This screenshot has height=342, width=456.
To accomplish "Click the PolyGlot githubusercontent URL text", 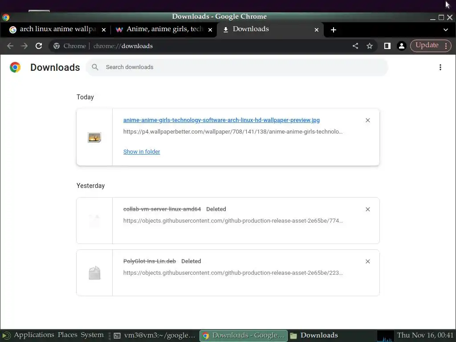I will pos(233,273).
